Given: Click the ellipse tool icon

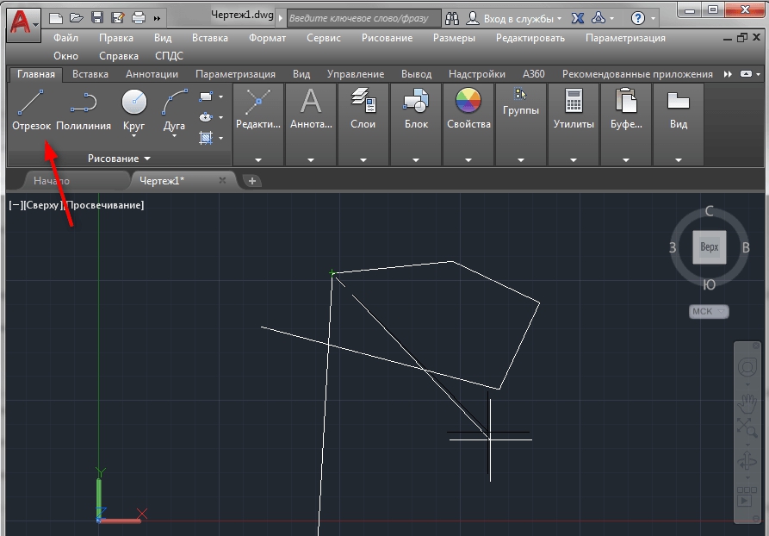Looking at the screenshot, I should 206,117.
